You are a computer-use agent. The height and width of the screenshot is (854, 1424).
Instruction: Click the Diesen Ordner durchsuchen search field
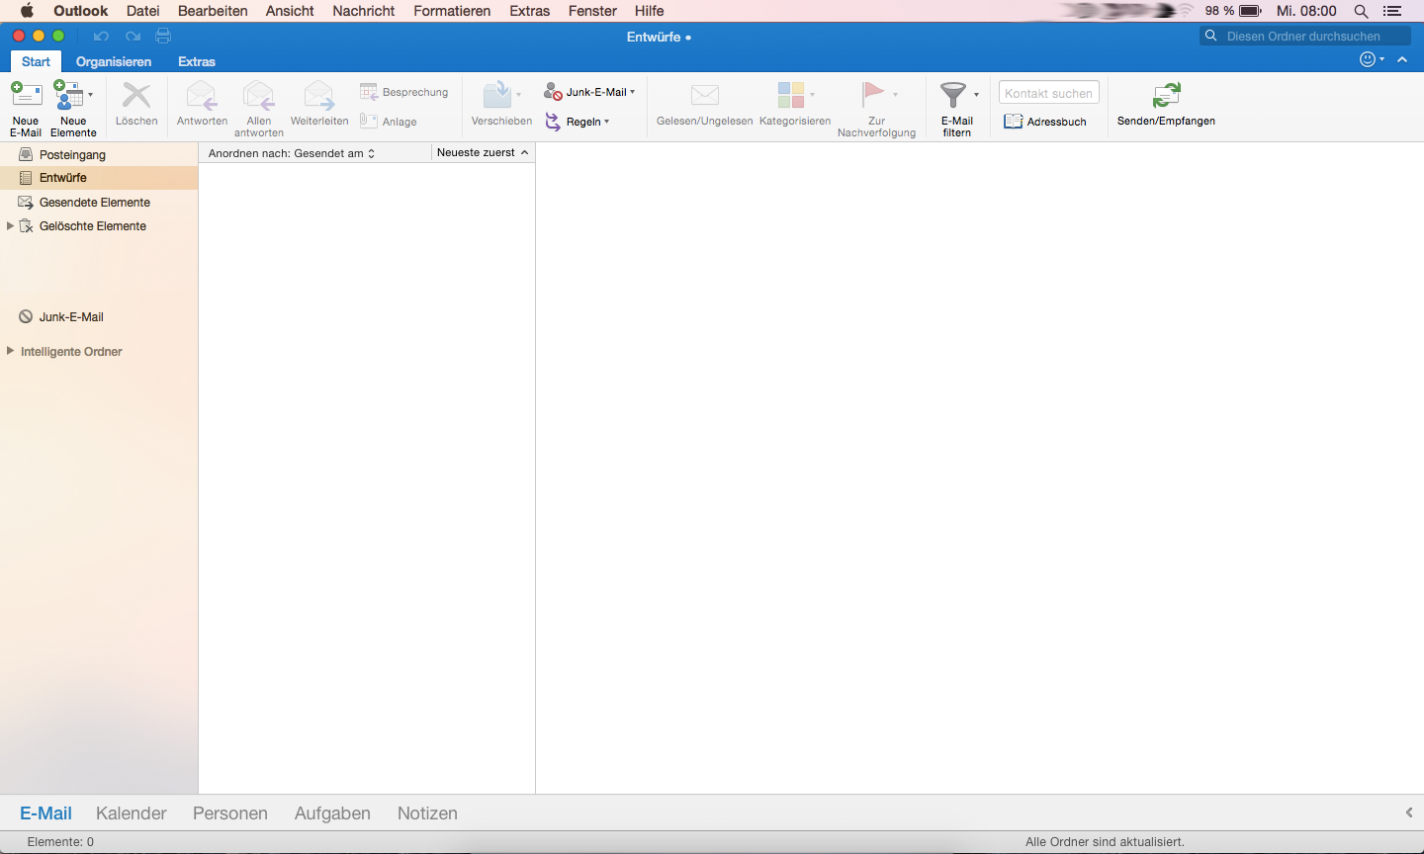[1305, 36]
